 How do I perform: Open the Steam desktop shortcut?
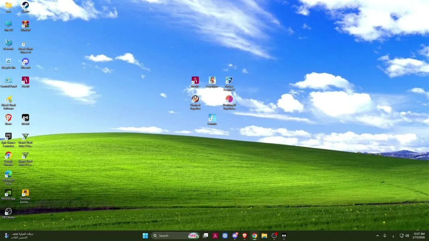coord(25,7)
